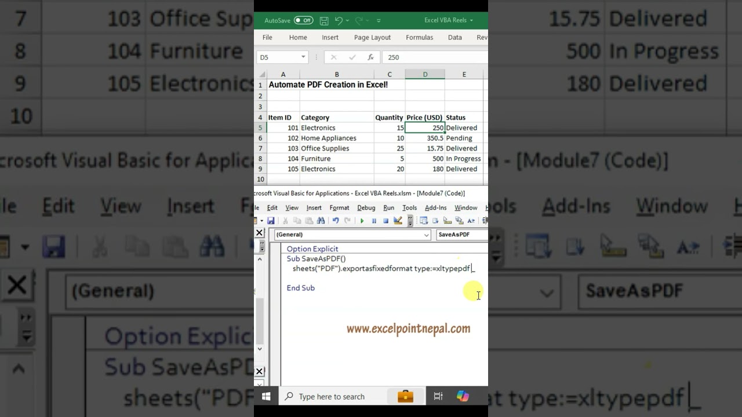Click the formula bar Enter checkmark icon
742x417 pixels.
(x=352, y=57)
